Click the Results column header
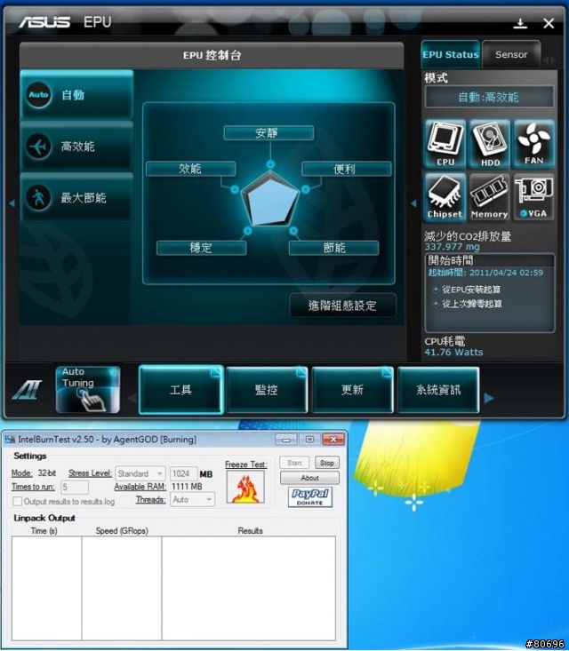 point(250,530)
